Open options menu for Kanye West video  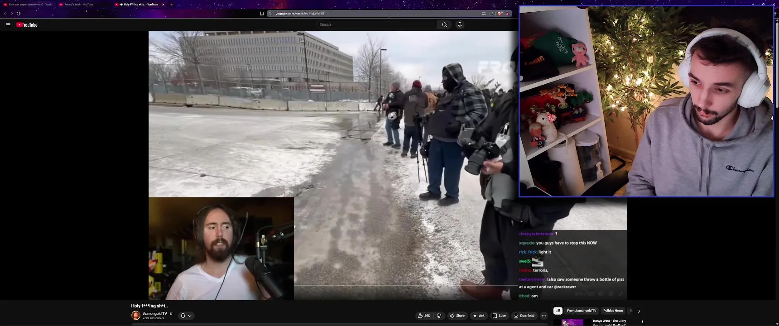642,321
